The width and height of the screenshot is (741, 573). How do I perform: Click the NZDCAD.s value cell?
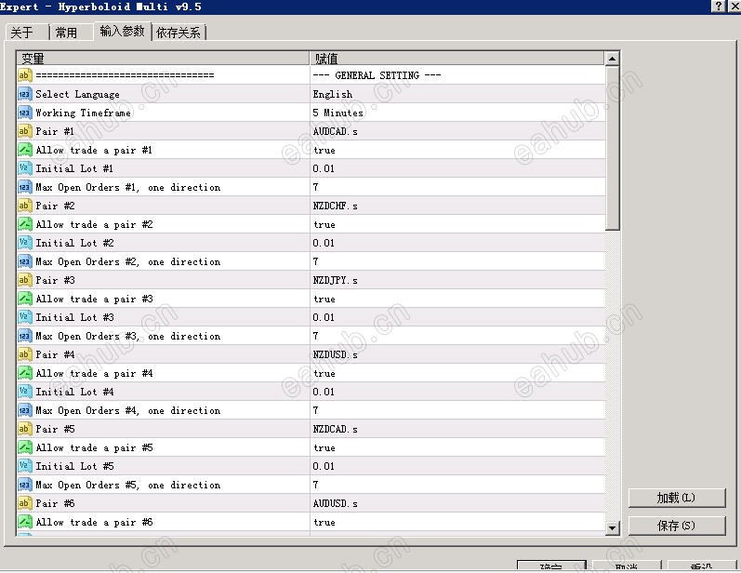click(x=457, y=429)
